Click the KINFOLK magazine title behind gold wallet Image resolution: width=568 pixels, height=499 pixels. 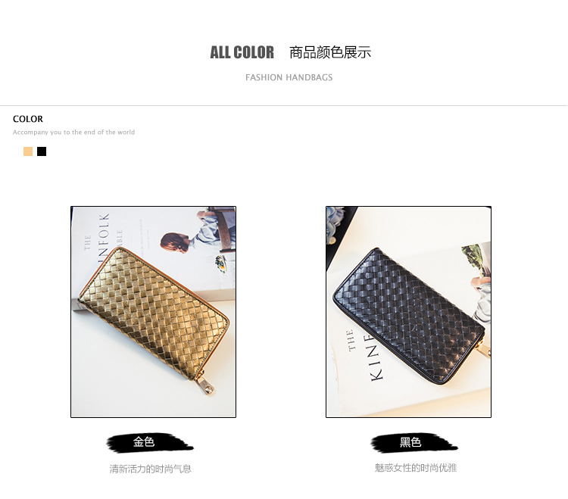pos(104,235)
